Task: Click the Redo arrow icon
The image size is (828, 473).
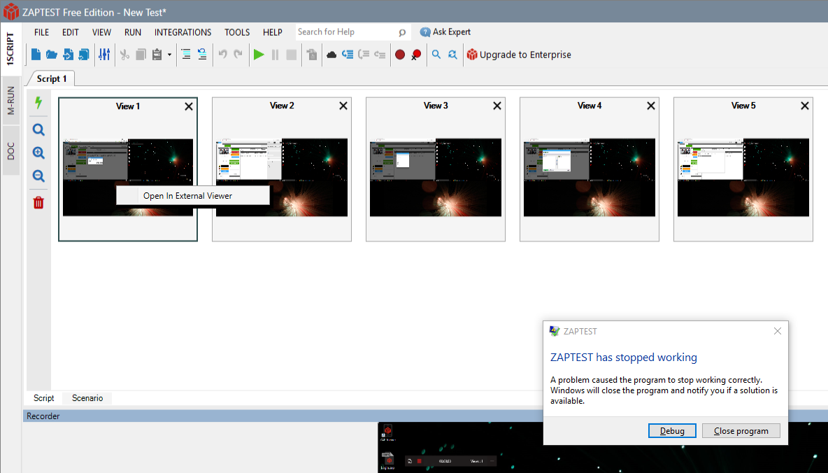Action: coord(238,55)
